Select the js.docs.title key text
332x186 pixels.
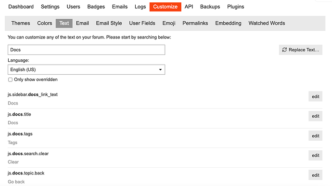[x=19, y=114]
